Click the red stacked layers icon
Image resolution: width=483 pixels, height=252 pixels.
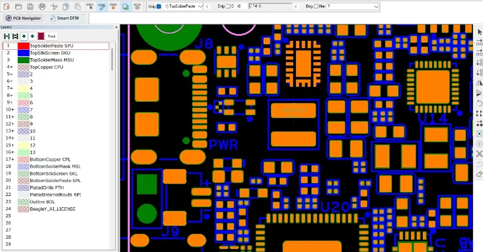pyautogui.click(x=41, y=36)
